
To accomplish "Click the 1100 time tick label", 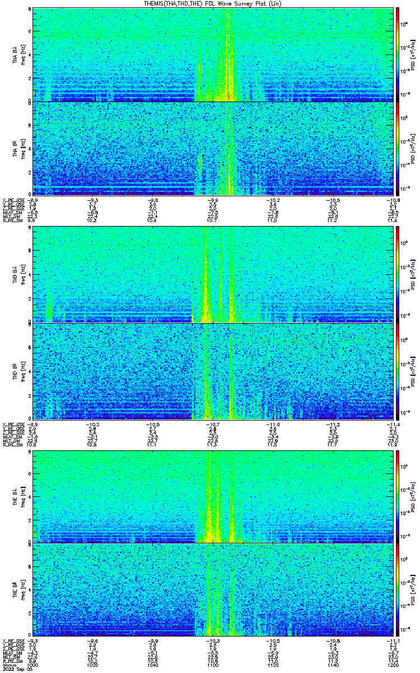I will click(x=212, y=665).
